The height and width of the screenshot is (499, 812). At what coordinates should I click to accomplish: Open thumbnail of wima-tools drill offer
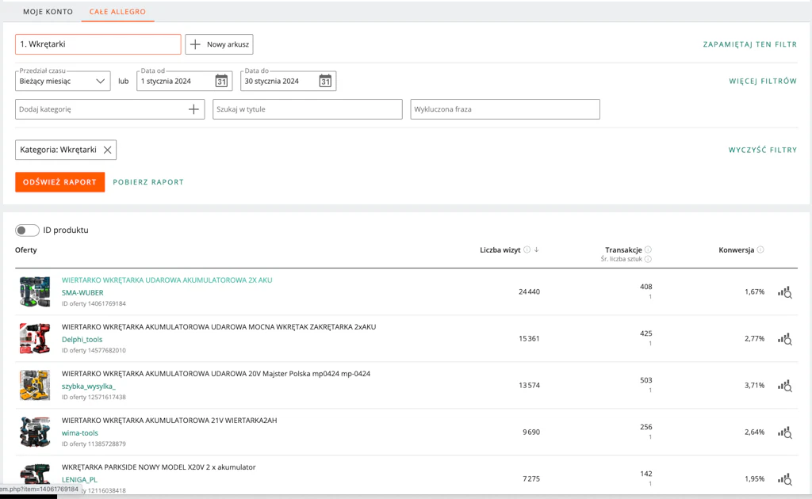(35, 432)
